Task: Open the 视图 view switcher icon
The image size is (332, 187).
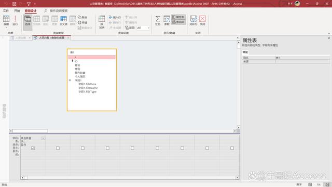Action: pyautogui.click(x=6, y=21)
